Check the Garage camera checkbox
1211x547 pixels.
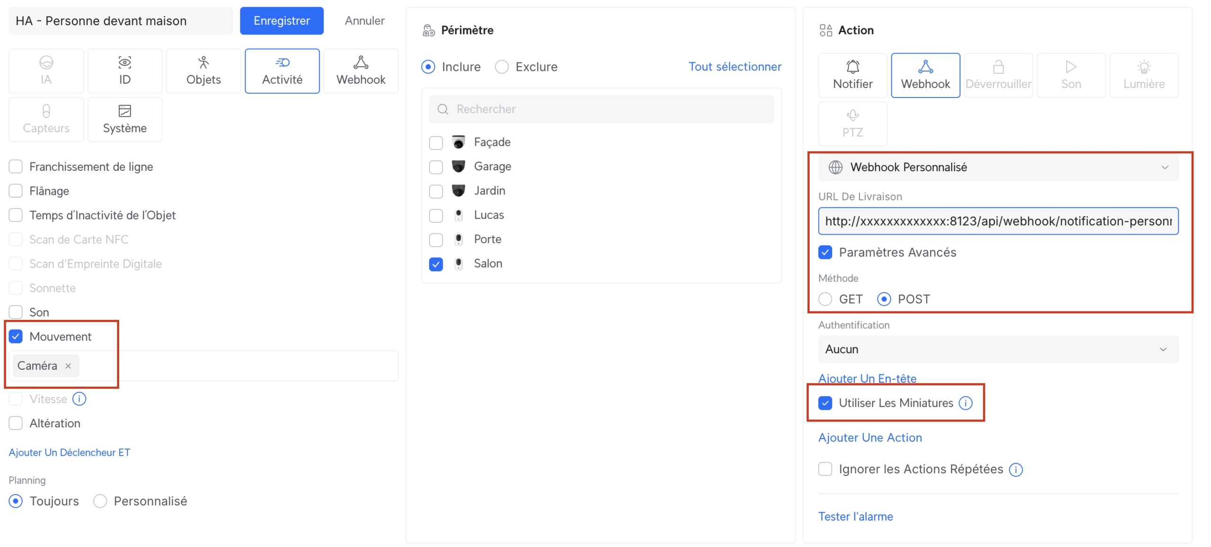click(436, 167)
